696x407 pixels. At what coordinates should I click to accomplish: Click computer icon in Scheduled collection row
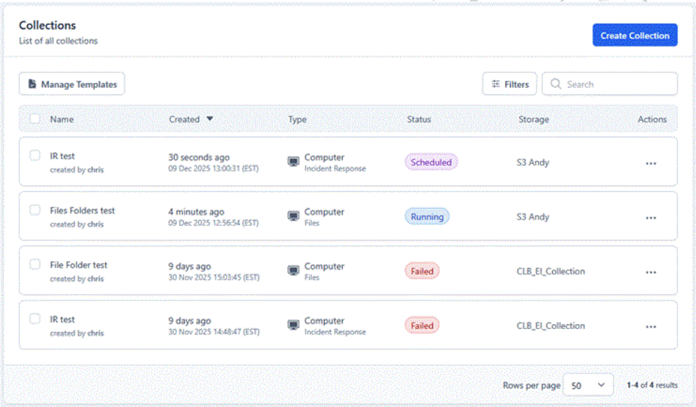tap(293, 162)
